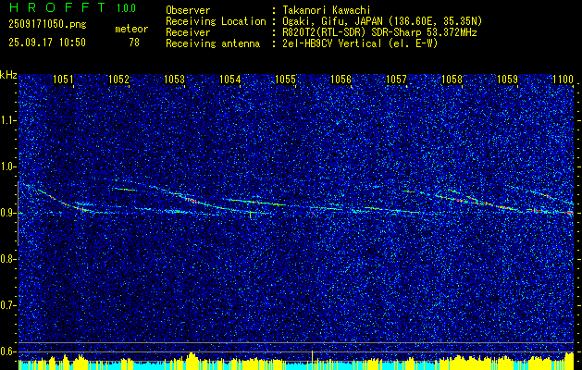This screenshot has height=370, width=582.
Task: Click the Receiving Location label
Action: point(216,21)
